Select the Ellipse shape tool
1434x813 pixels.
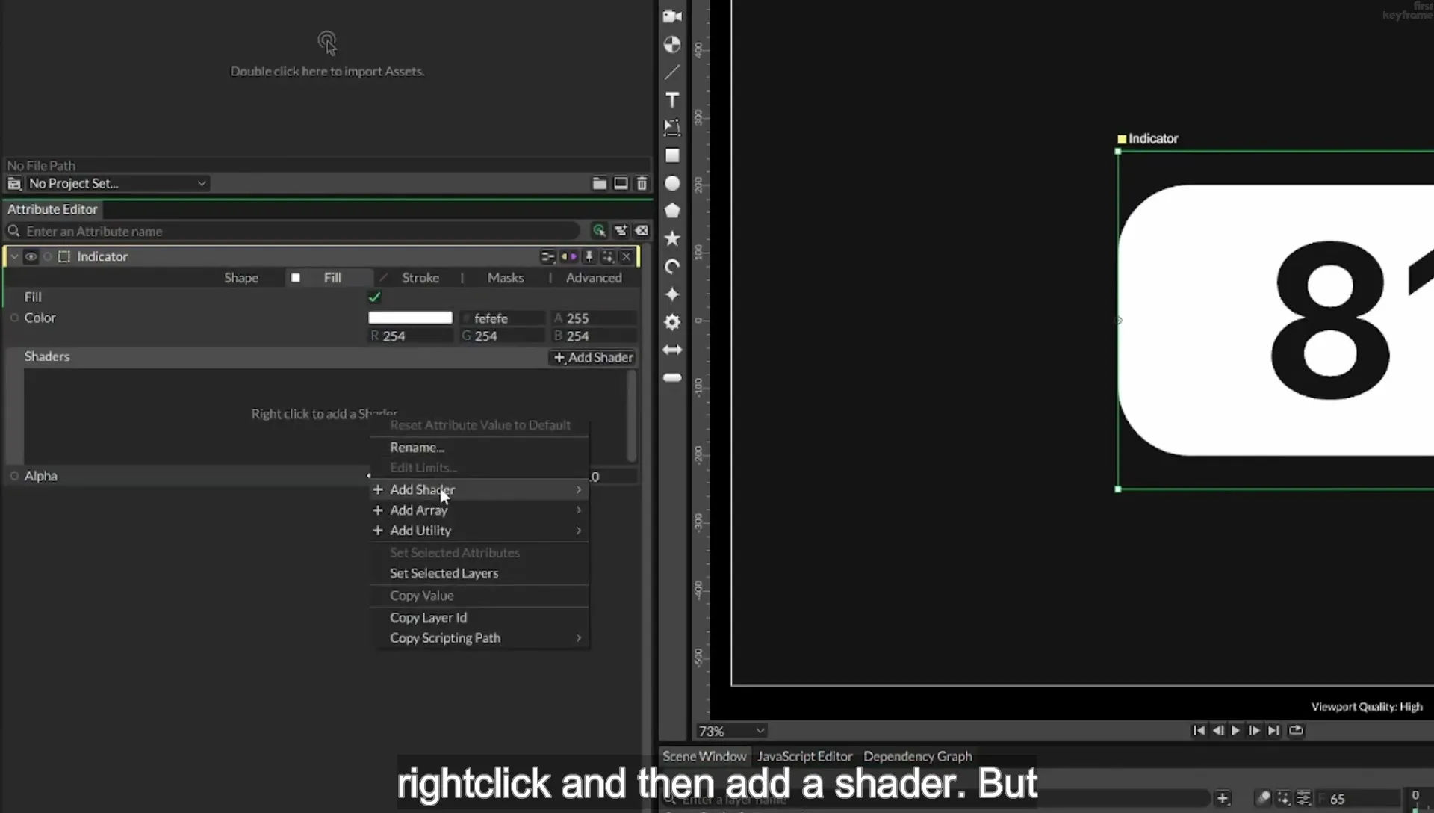coord(672,183)
